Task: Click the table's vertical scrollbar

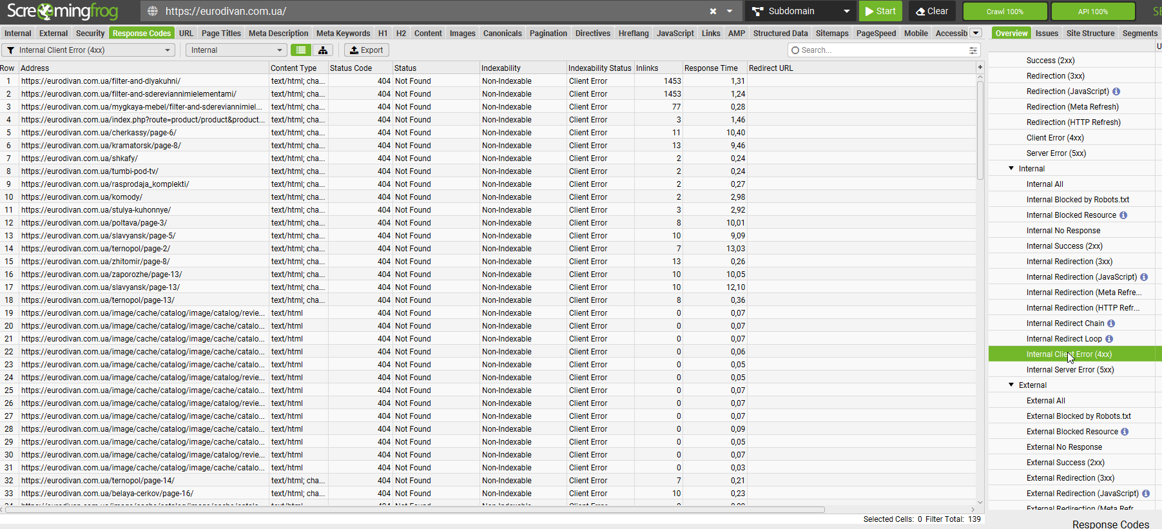Action: (980, 129)
